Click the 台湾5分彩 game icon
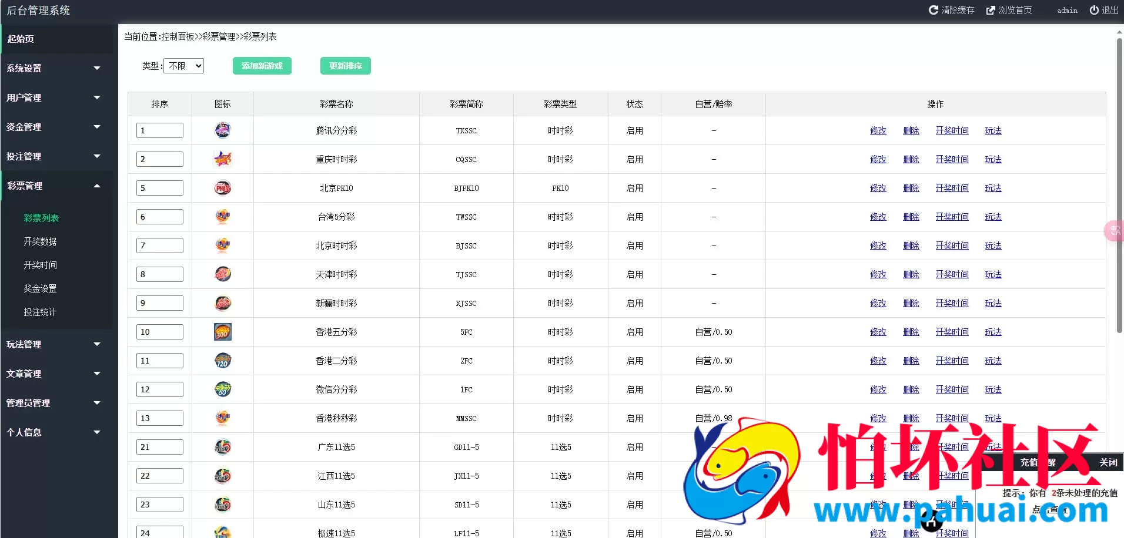1124x538 pixels. point(223,216)
